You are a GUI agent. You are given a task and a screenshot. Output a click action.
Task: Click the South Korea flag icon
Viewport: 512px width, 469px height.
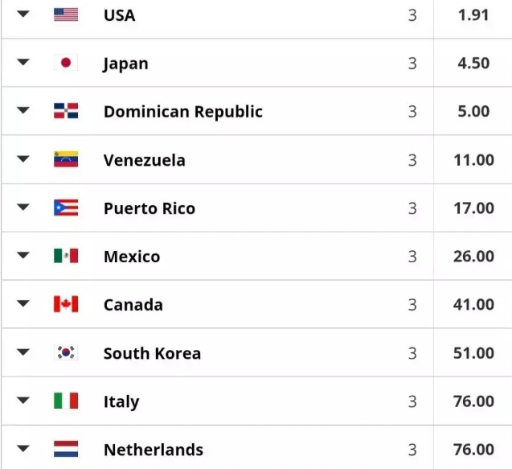(66, 352)
